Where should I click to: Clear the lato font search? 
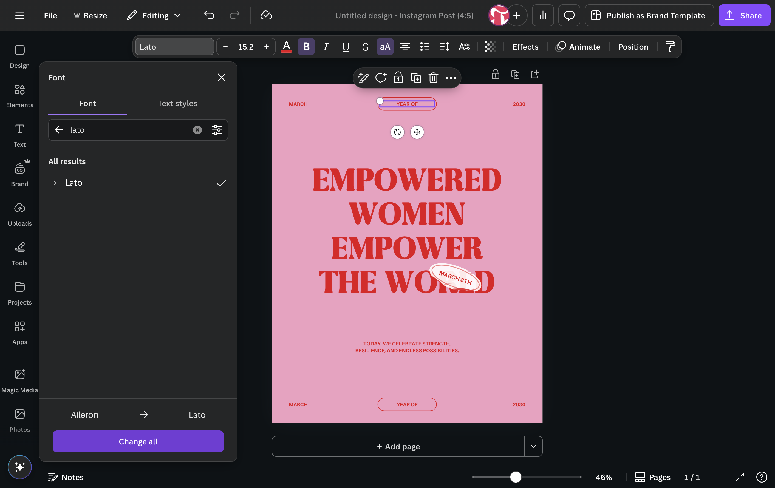[197, 130]
